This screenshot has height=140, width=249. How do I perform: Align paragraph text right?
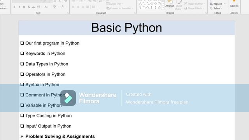(x=83, y=7)
